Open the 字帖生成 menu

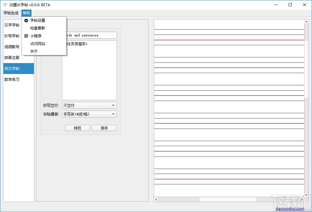[x=11, y=13]
